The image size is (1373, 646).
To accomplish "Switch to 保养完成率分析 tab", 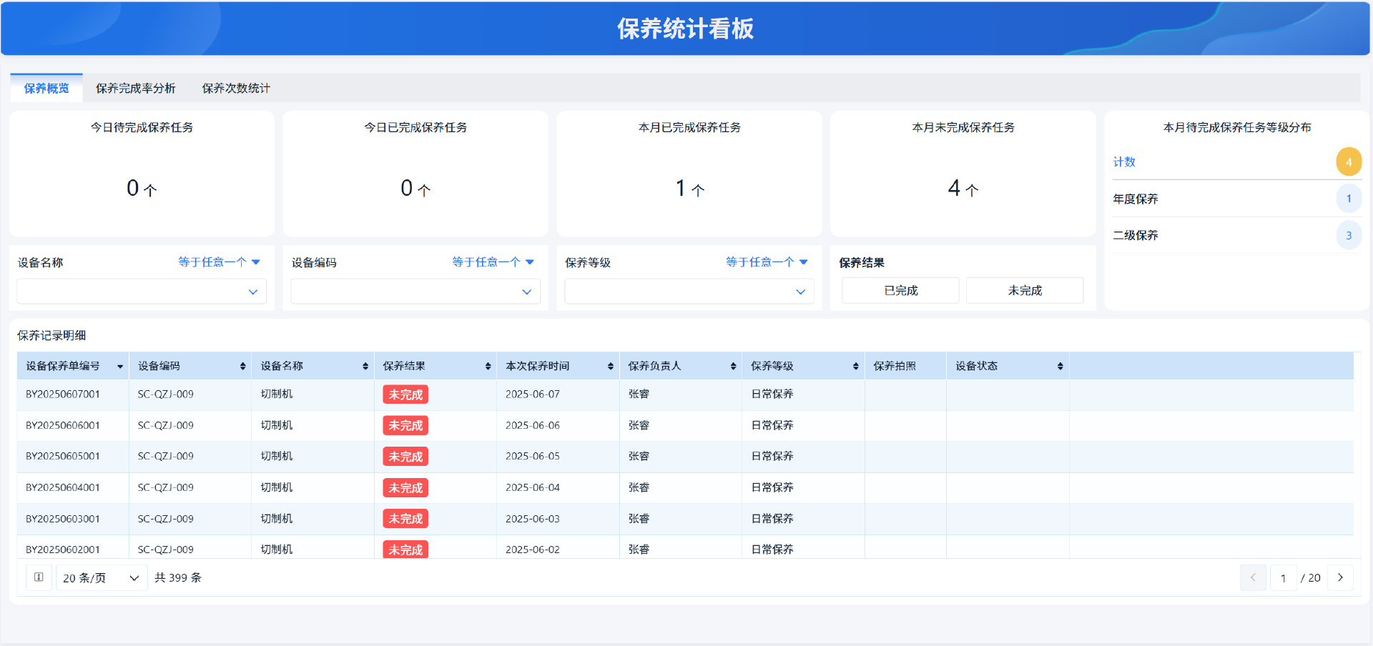I will pyautogui.click(x=136, y=89).
